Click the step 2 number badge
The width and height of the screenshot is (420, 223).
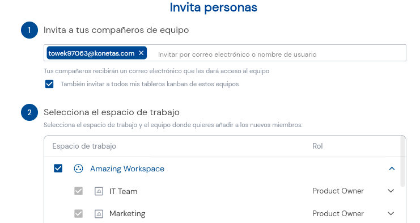coord(29,112)
